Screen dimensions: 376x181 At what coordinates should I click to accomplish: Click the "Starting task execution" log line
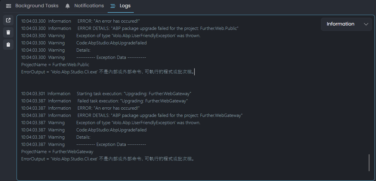point(134,94)
